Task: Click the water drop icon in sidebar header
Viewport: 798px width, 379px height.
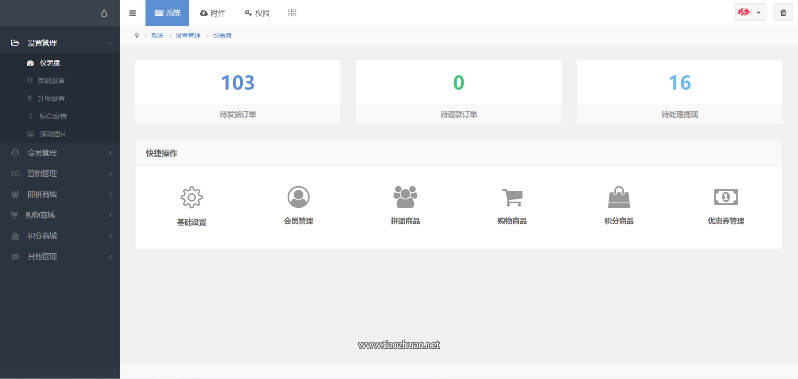Action: click(x=104, y=13)
